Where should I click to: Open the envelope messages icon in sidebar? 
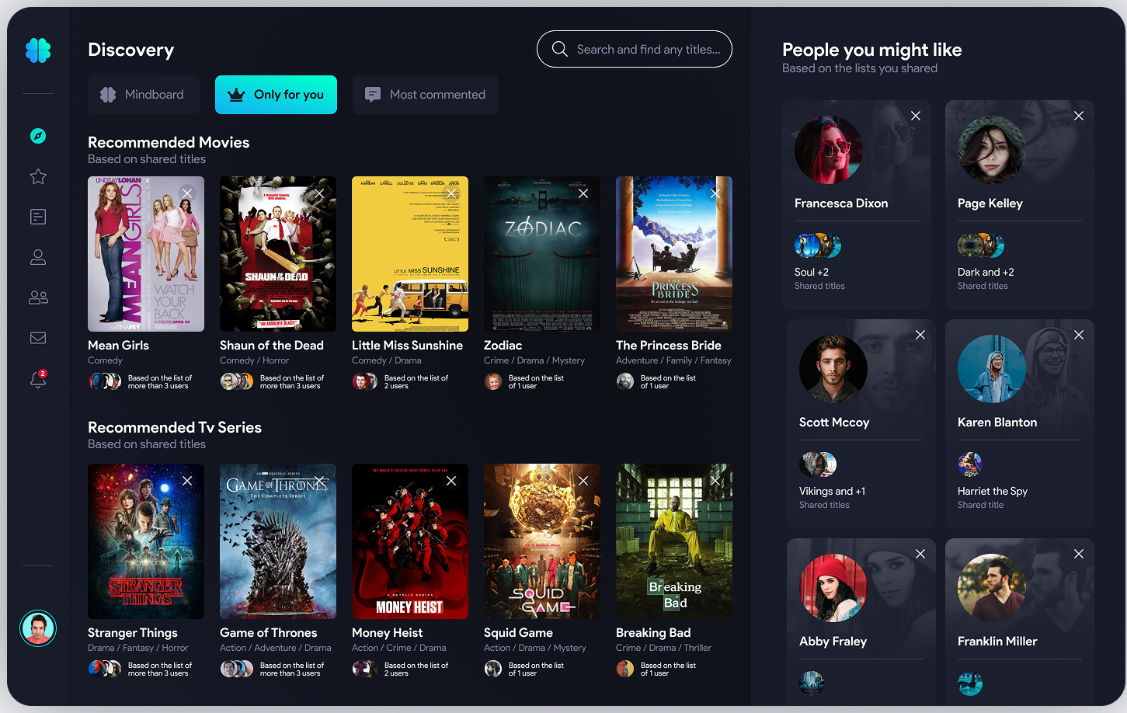[x=38, y=338]
